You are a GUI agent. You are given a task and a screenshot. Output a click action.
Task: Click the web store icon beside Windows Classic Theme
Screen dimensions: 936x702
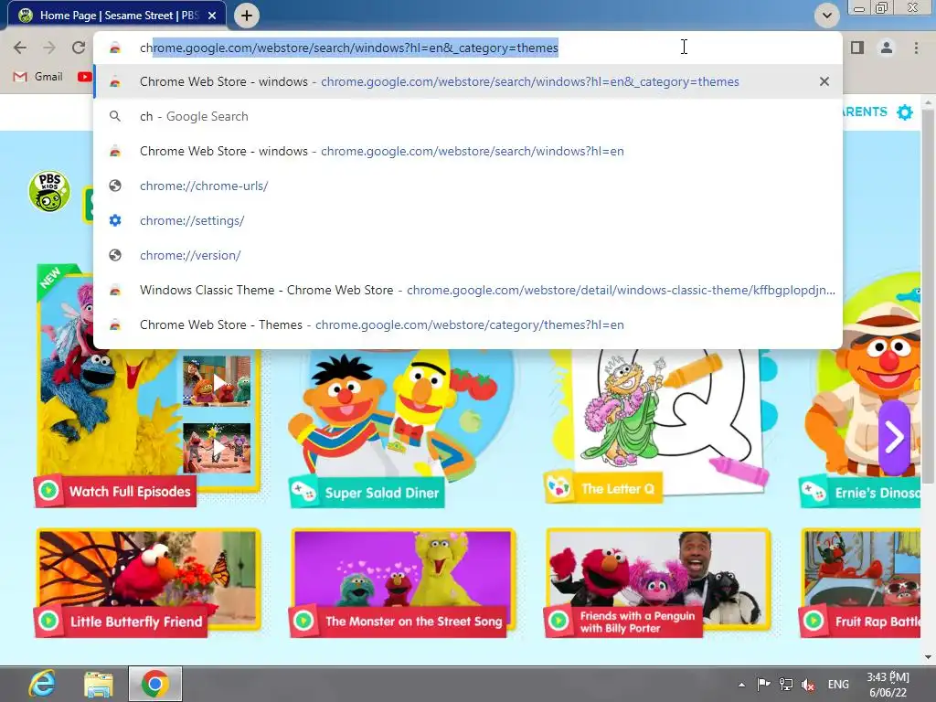click(x=115, y=290)
